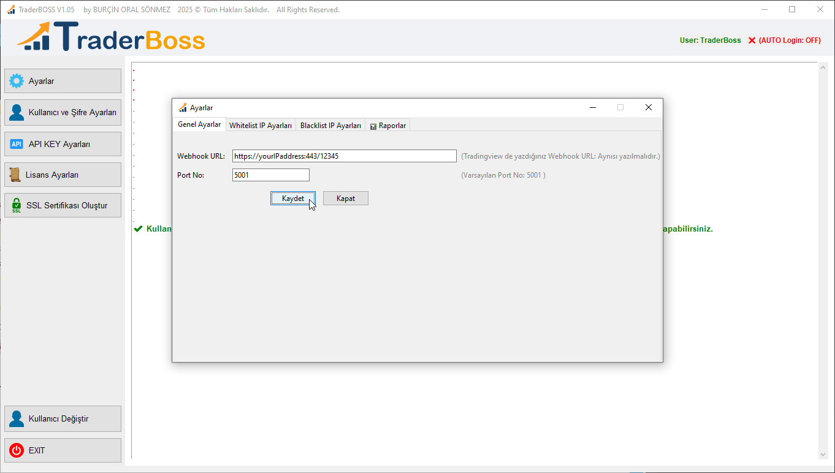Save settings with the Kaydet button
Image resolution: width=835 pixels, height=473 pixels.
pyautogui.click(x=292, y=198)
